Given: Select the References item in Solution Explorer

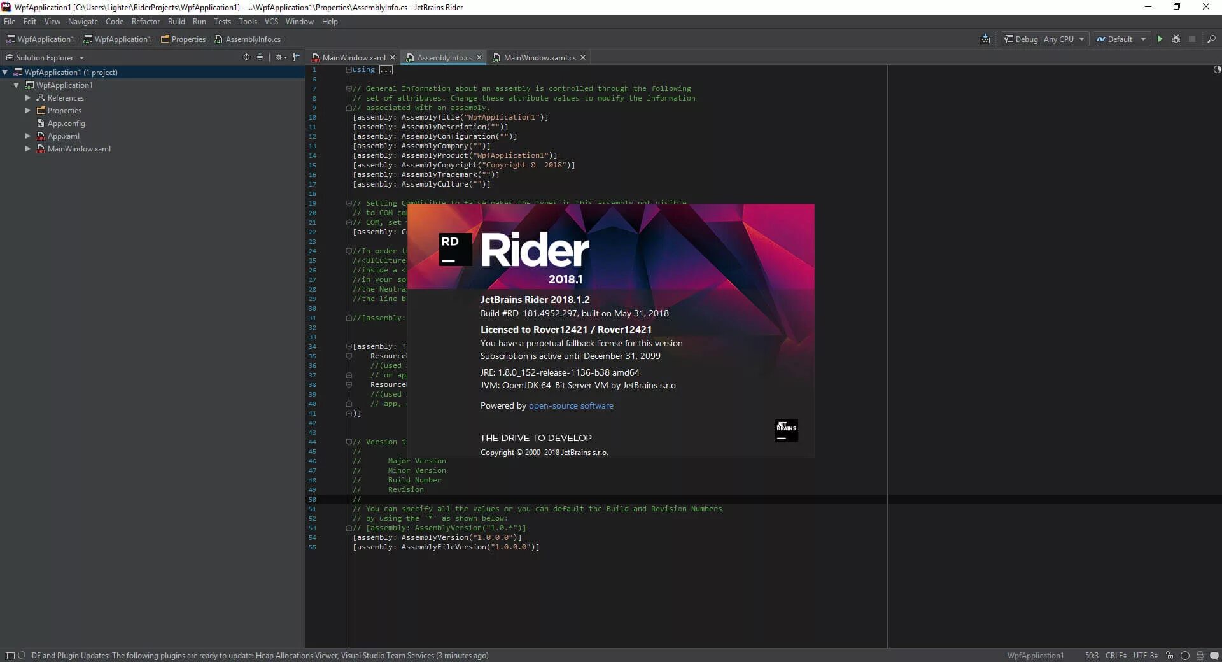Looking at the screenshot, I should (66, 98).
